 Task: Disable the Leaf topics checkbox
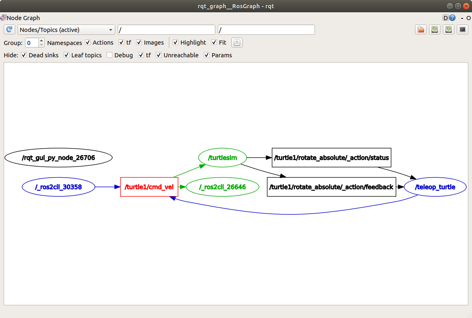(x=66, y=55)
